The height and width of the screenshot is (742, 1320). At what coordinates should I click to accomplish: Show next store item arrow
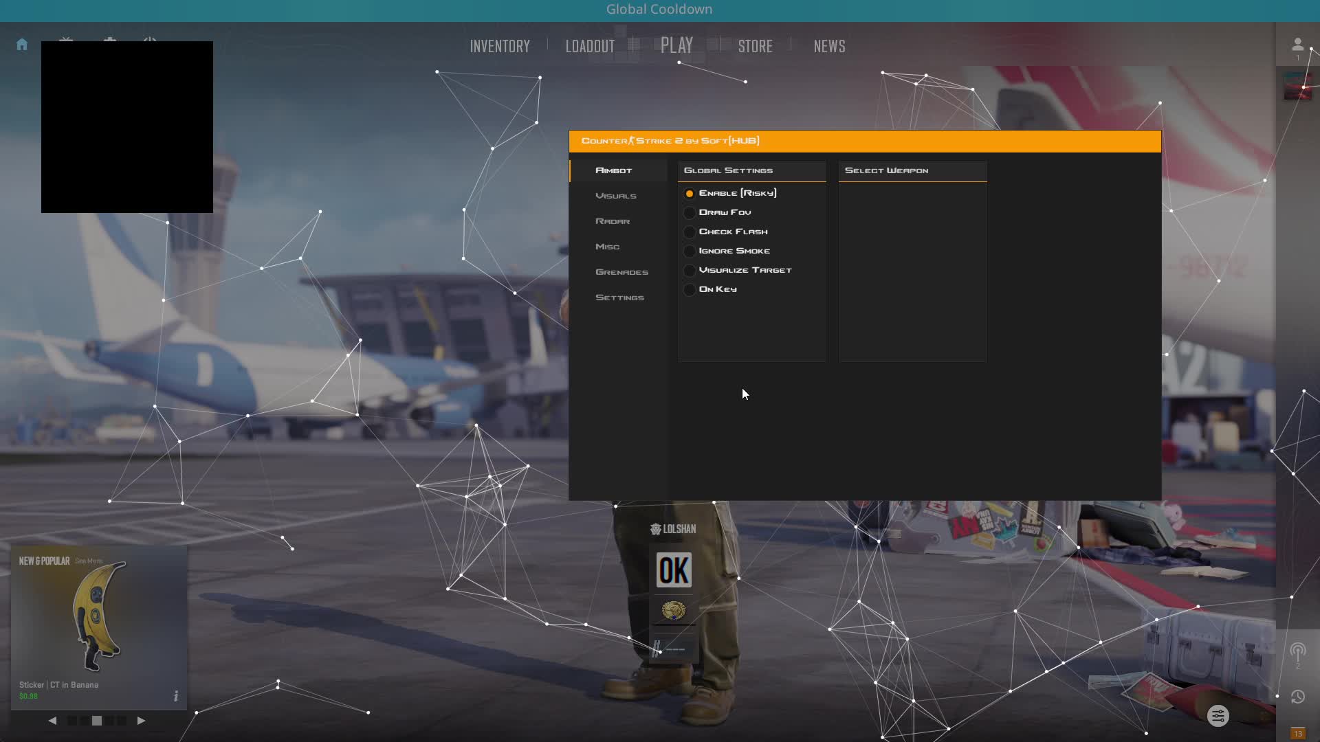pyautogui.click(x=141, y=721)
